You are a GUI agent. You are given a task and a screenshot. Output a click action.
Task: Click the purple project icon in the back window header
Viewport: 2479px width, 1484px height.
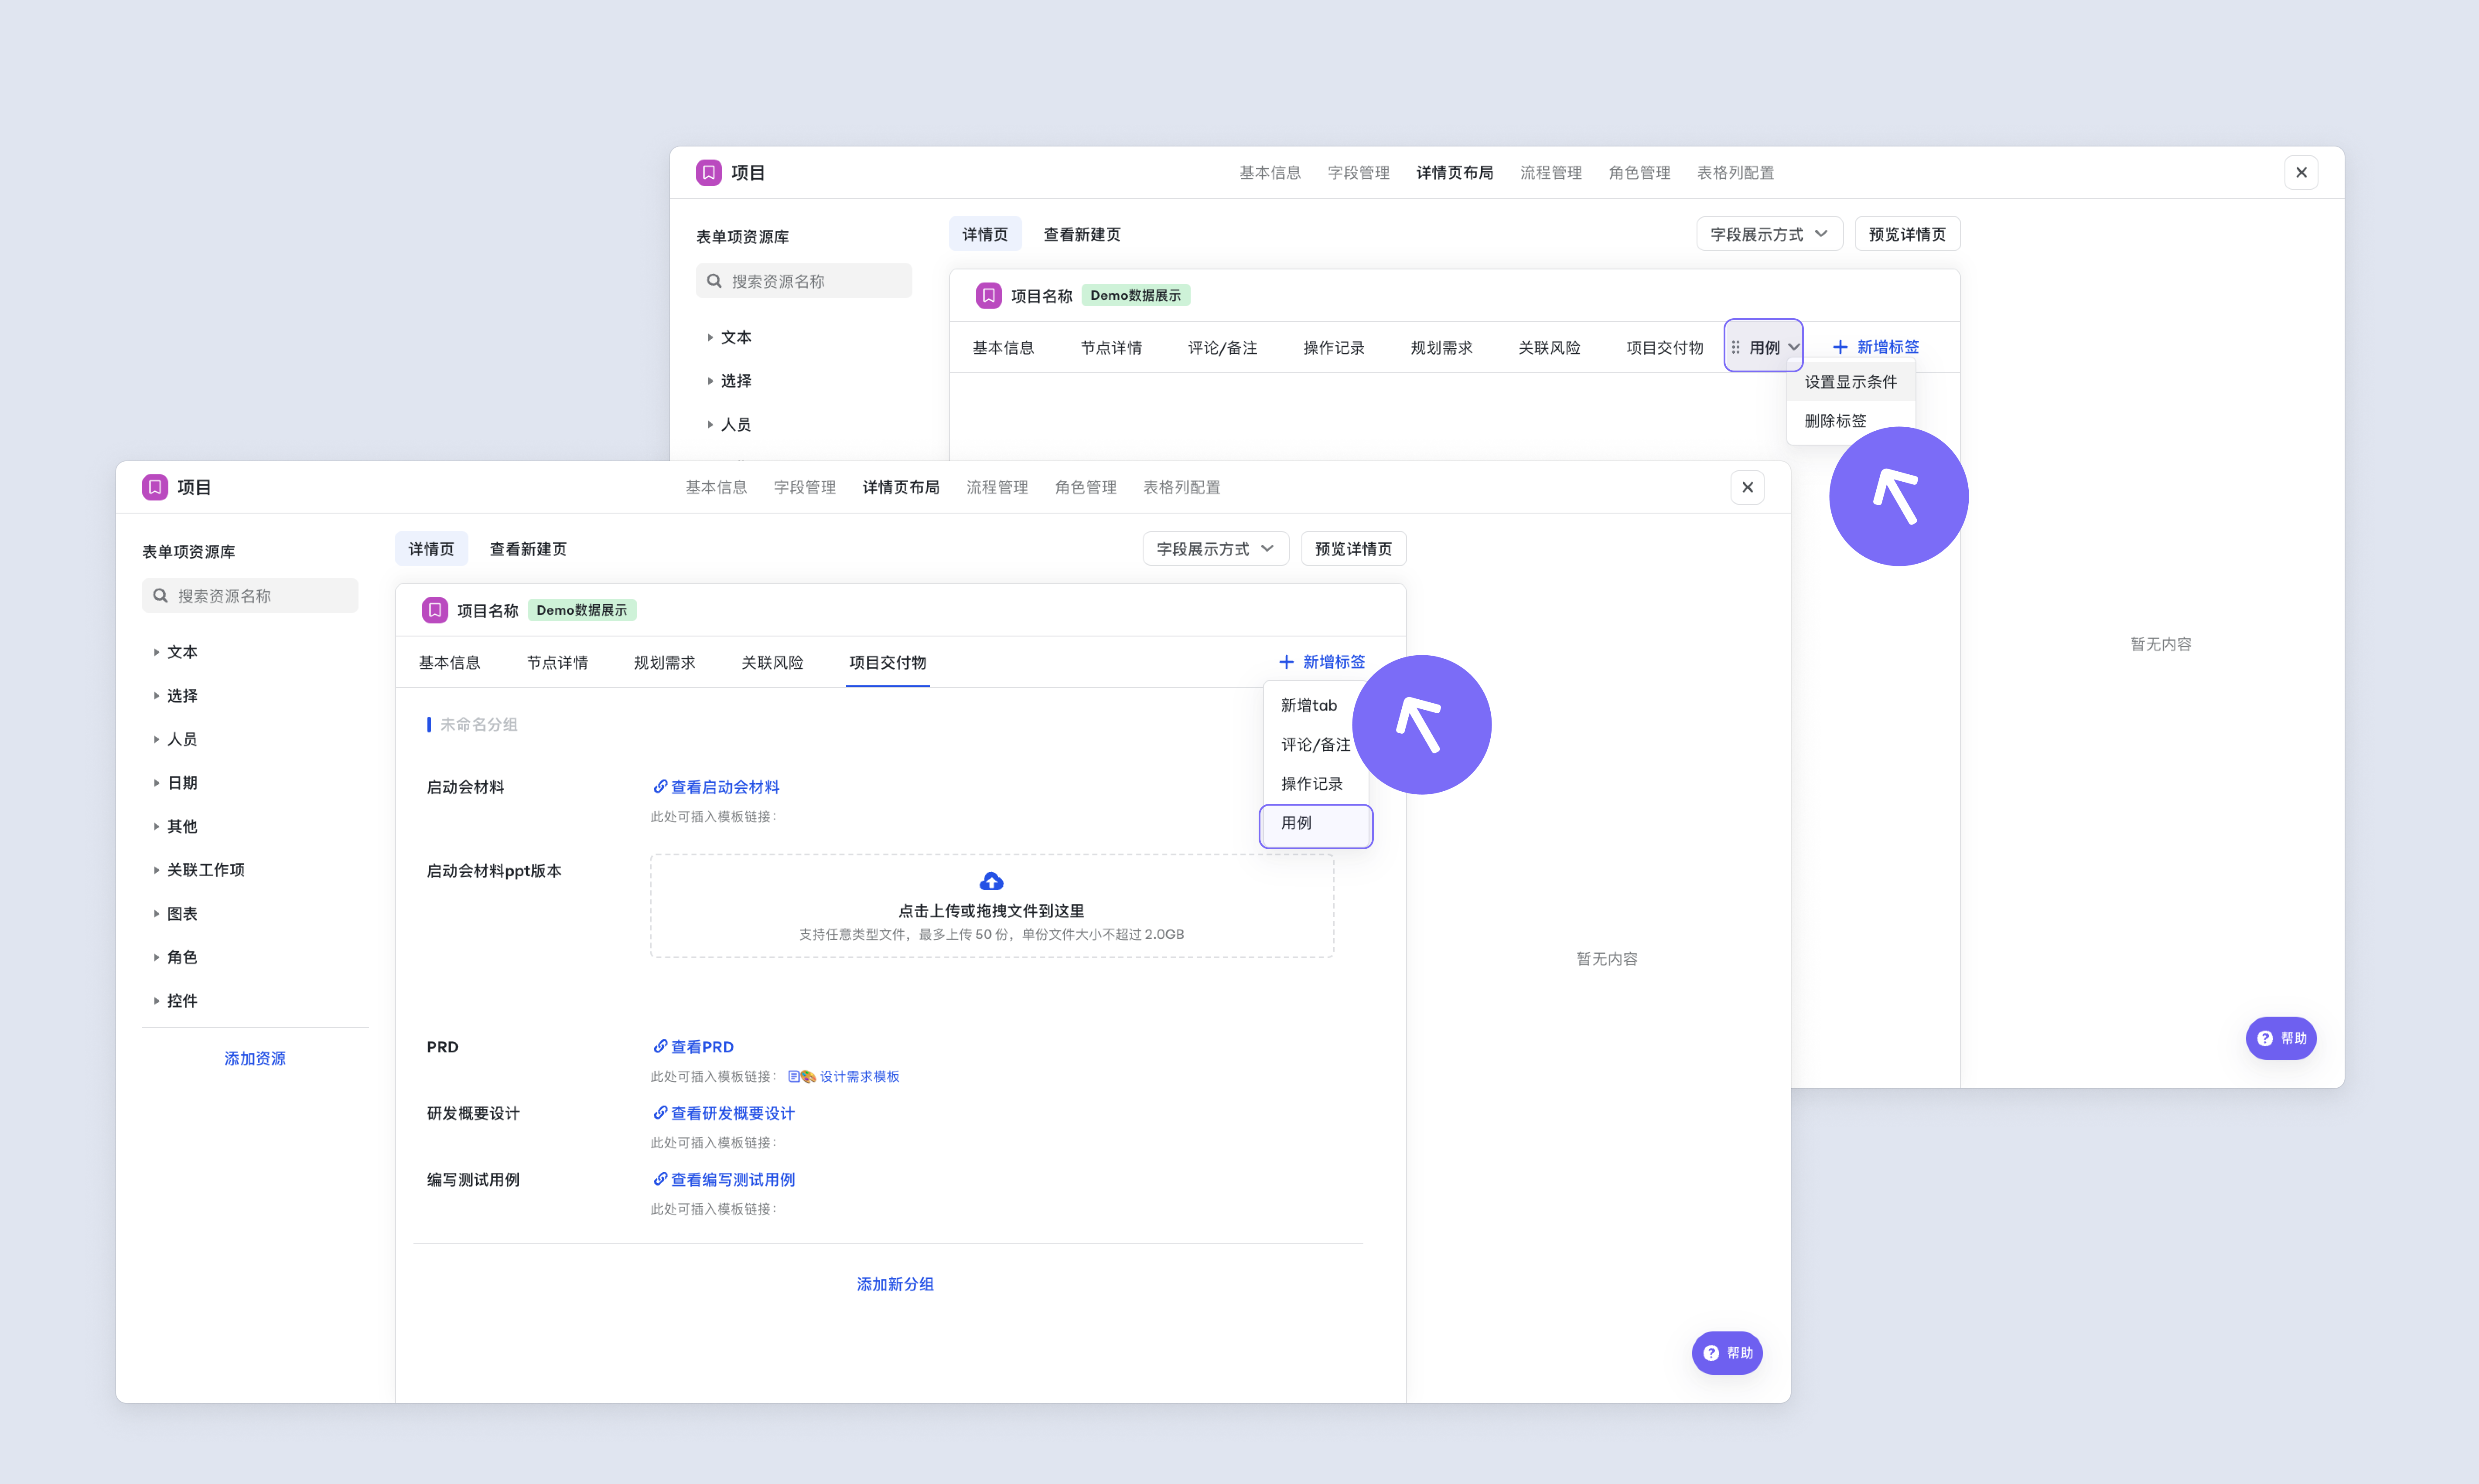[x=708, y=172]
